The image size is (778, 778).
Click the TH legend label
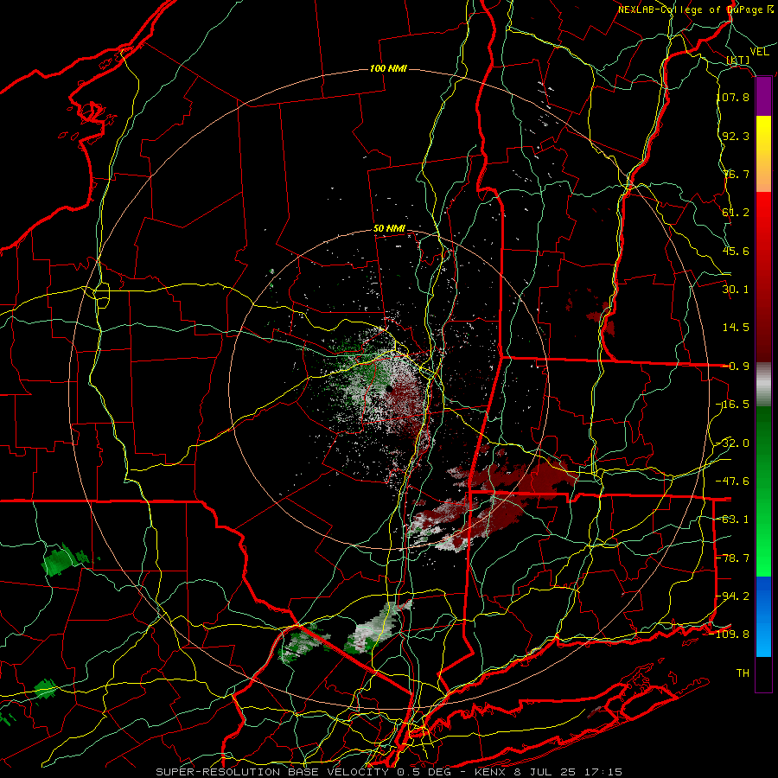[743, 673]
